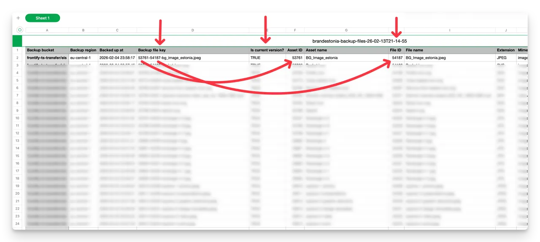Select the table handle circle icon

(x=19, y=30)
